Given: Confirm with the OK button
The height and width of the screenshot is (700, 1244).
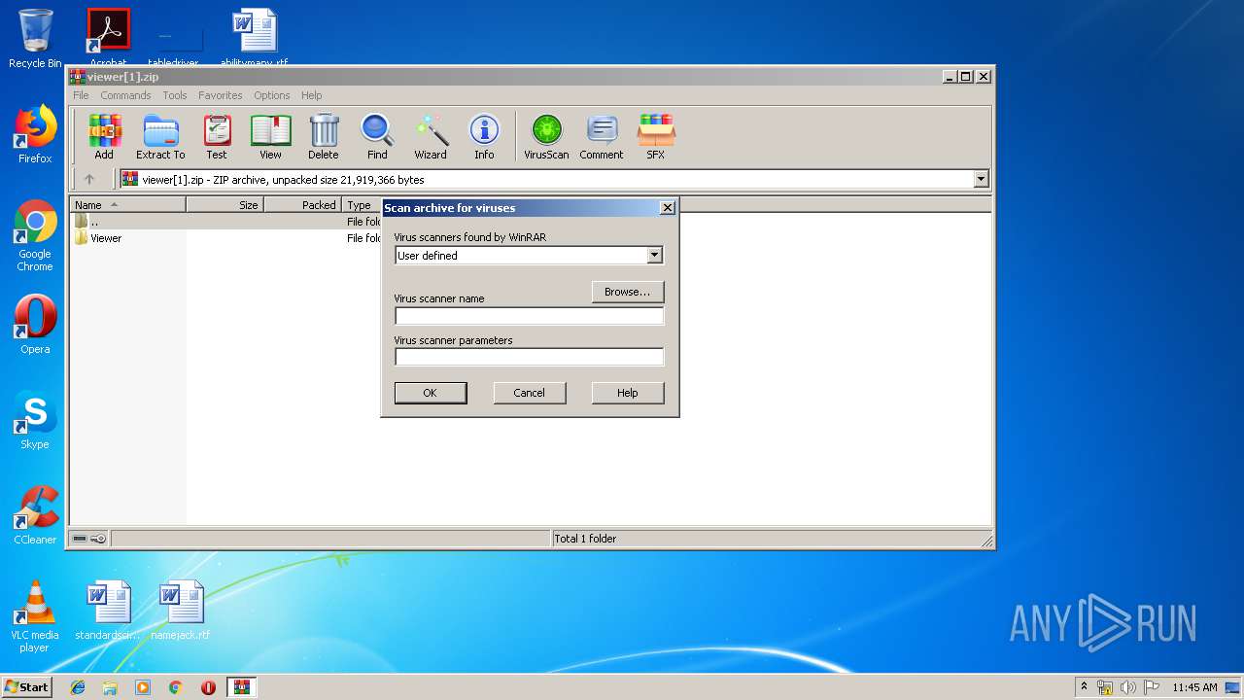Looking at the screenshot, I should [x=431, y=393].
